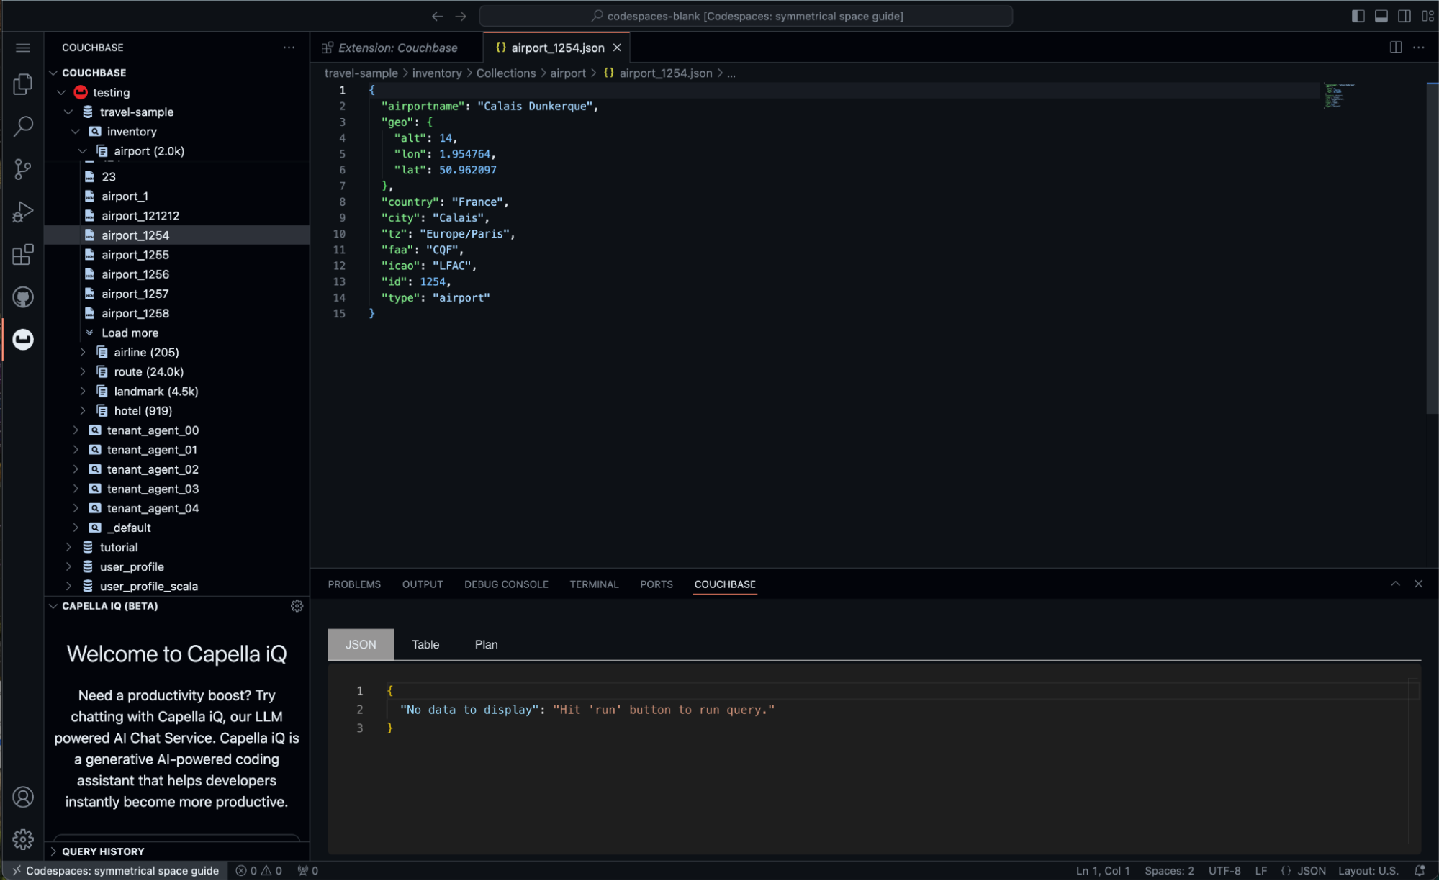Open the Source Control view icon

click(23, 169)
